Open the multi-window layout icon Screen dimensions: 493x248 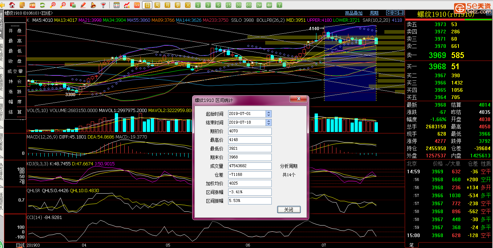click(x=73, y=5)
